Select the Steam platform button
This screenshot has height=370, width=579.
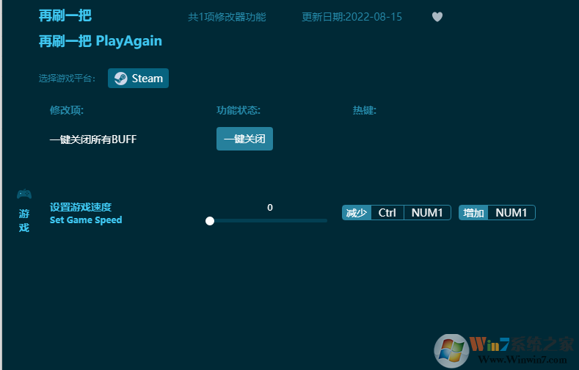pos(138,79)
